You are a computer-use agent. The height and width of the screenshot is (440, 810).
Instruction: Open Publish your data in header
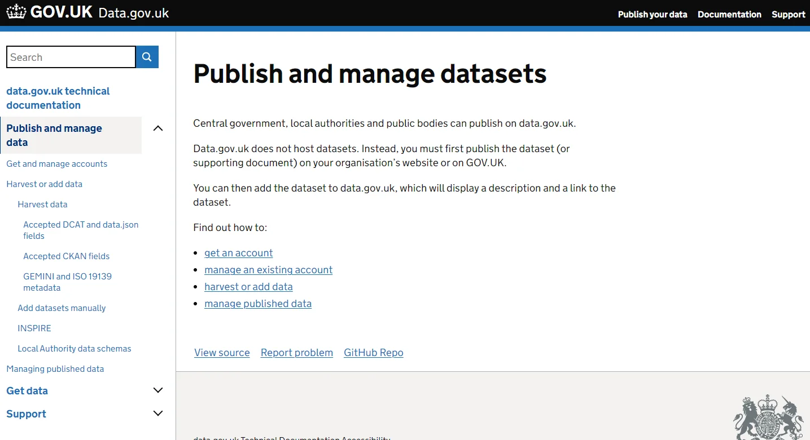point(653,14)
